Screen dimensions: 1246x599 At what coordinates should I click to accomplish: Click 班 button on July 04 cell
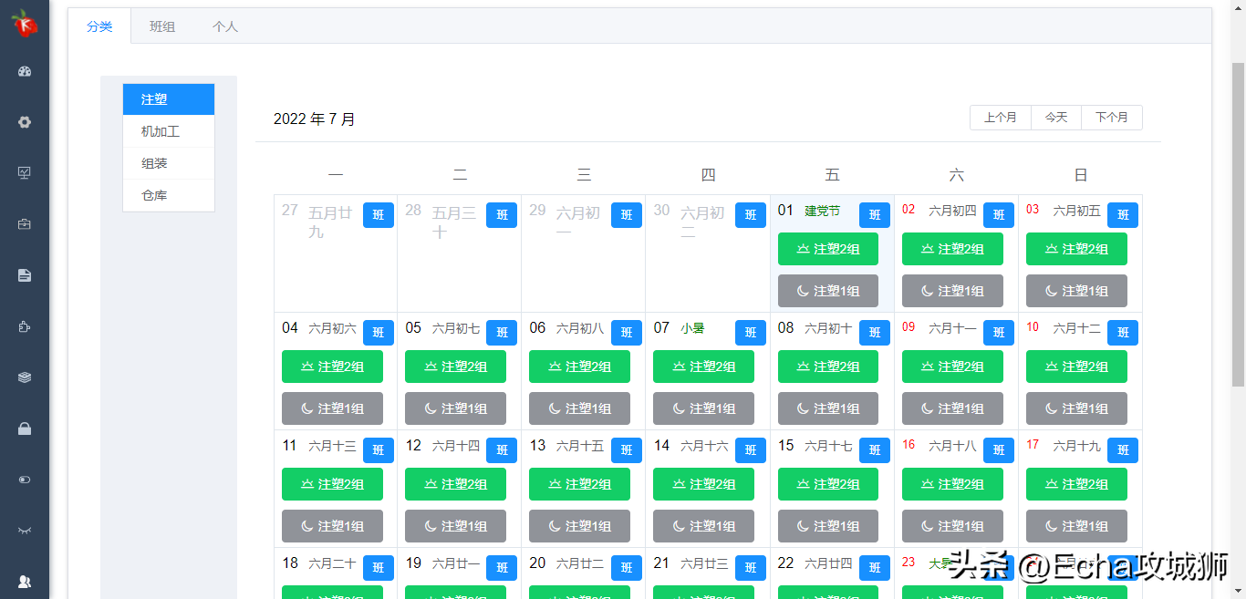tap(379, 333)
